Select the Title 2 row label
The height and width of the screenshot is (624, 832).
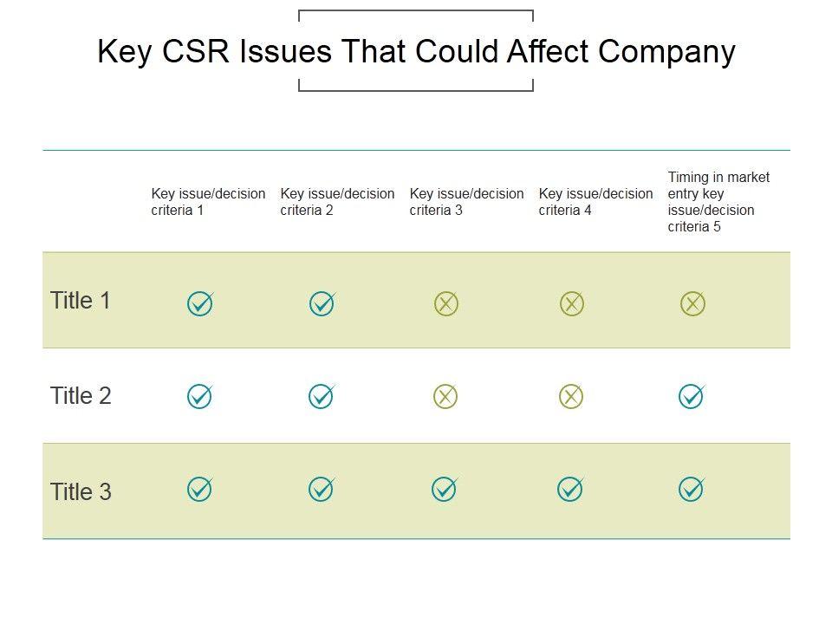point(81,396)
